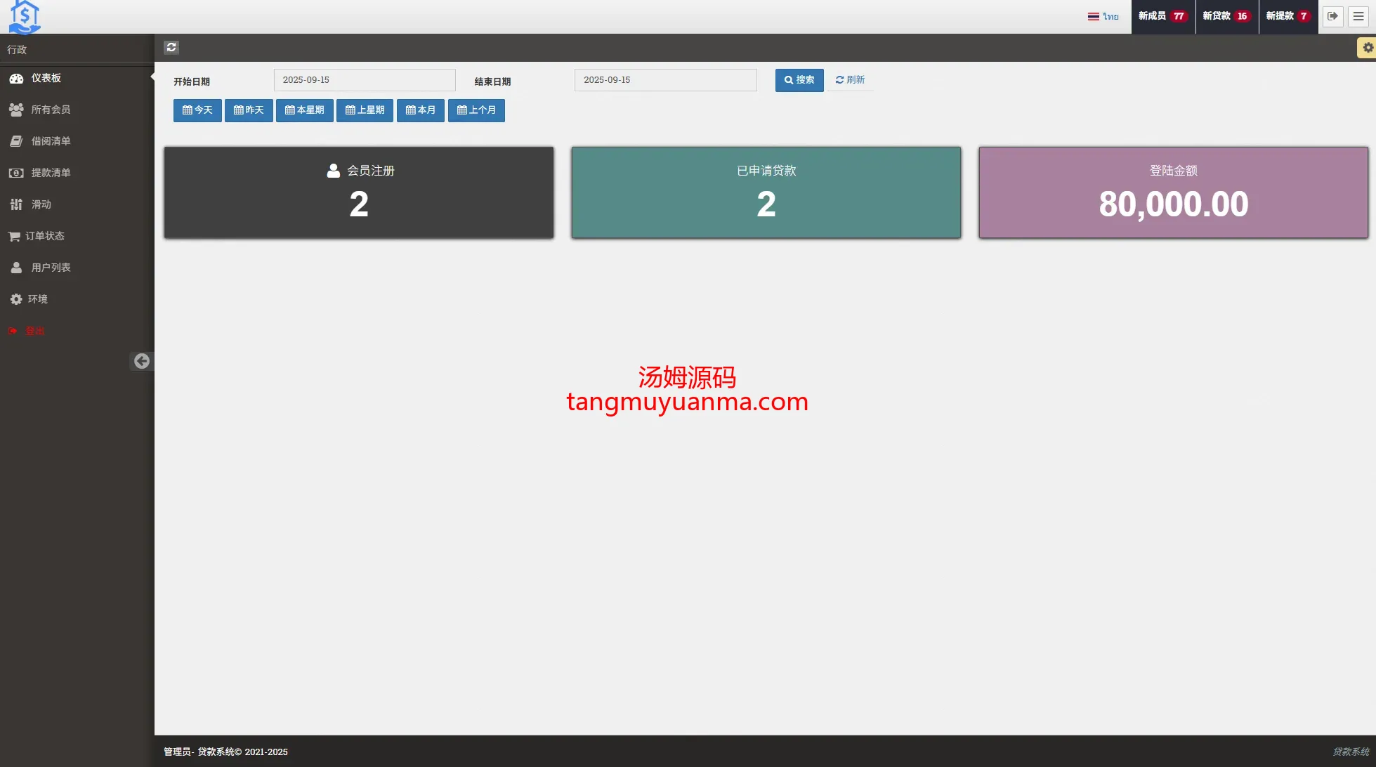Viewport: 1376px width, 767px height.
Task: Open 所有会员 members in the sidebar
Action: pos(50,110)
